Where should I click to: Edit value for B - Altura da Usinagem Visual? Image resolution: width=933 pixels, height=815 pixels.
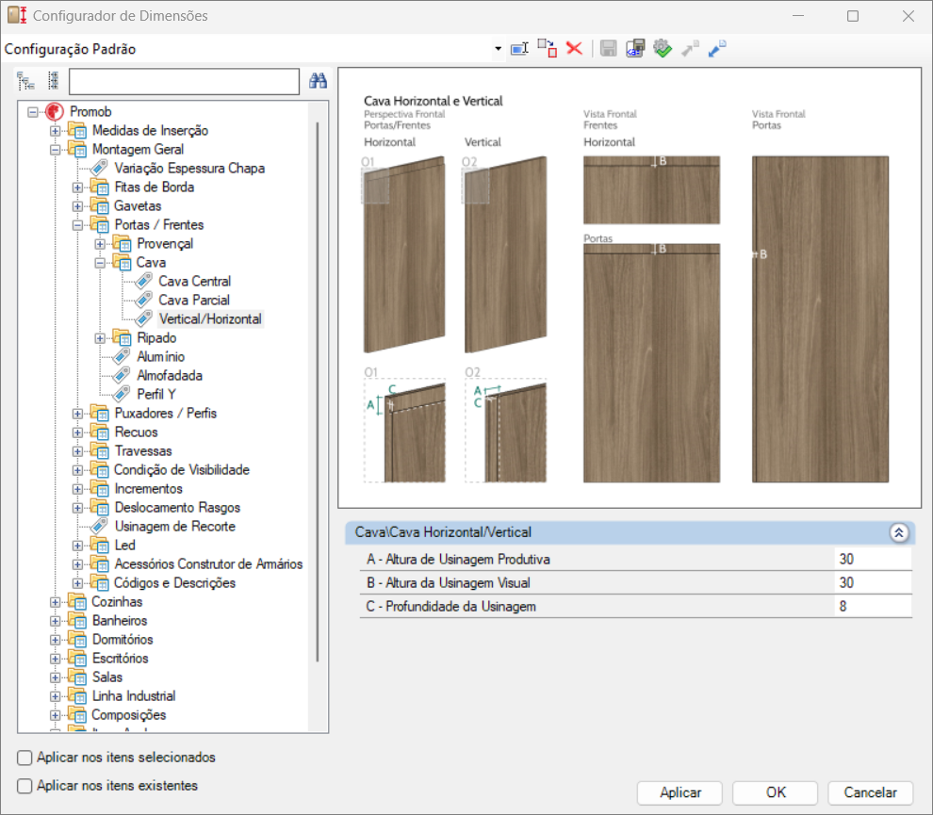(x=873, y=582)
